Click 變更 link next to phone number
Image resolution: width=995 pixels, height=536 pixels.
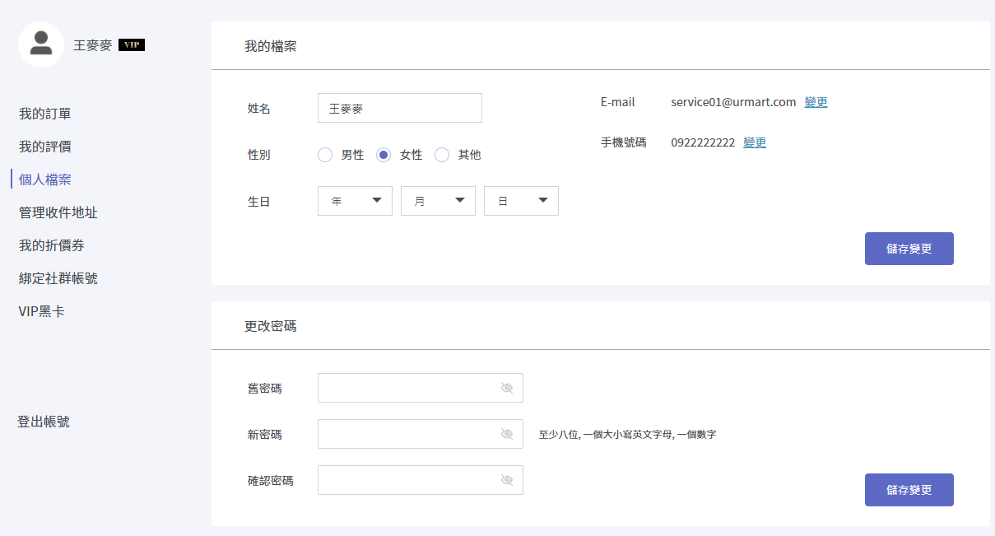pyautogui.click(x=755, y=142)
